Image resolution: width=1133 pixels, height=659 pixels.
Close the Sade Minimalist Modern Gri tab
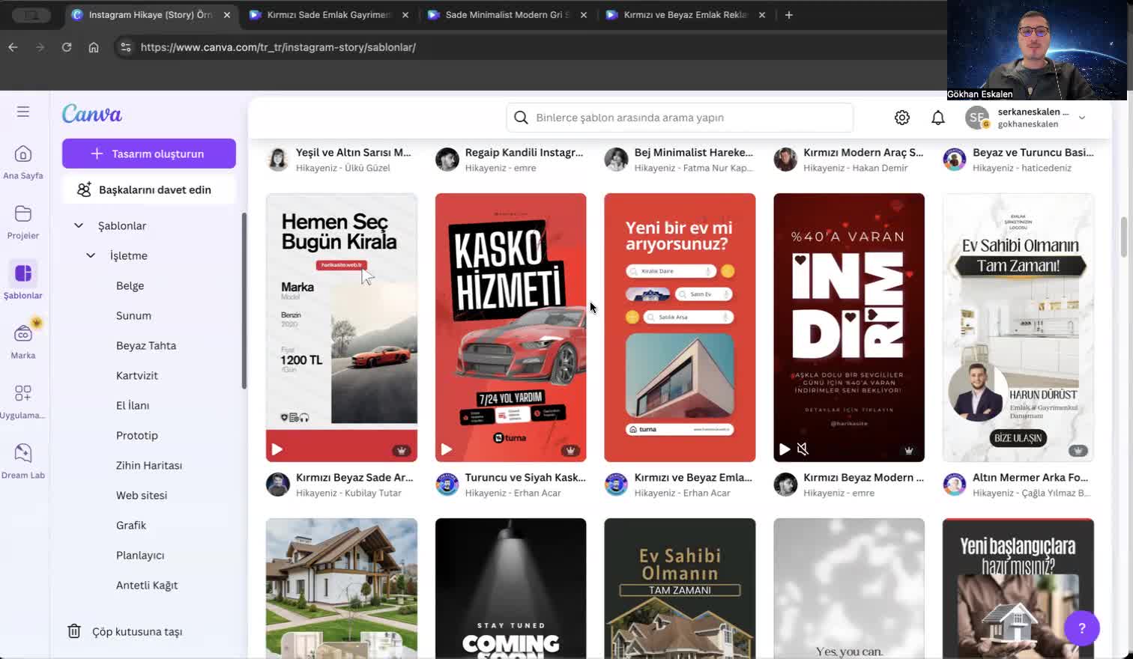[584, 15]
